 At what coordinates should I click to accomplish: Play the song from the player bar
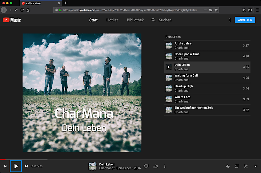[16, 166]
